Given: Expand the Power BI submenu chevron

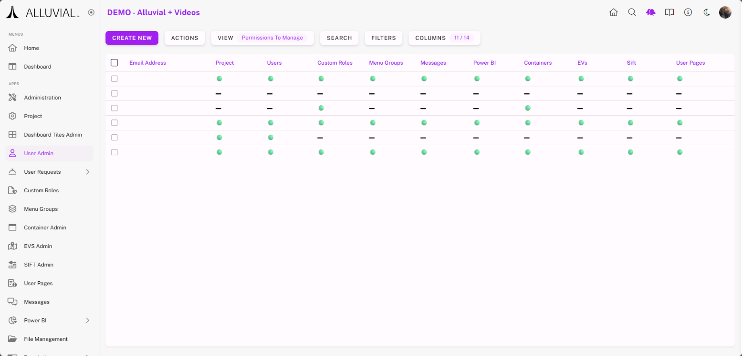Looking at the screenshot, I should (87, 320).
